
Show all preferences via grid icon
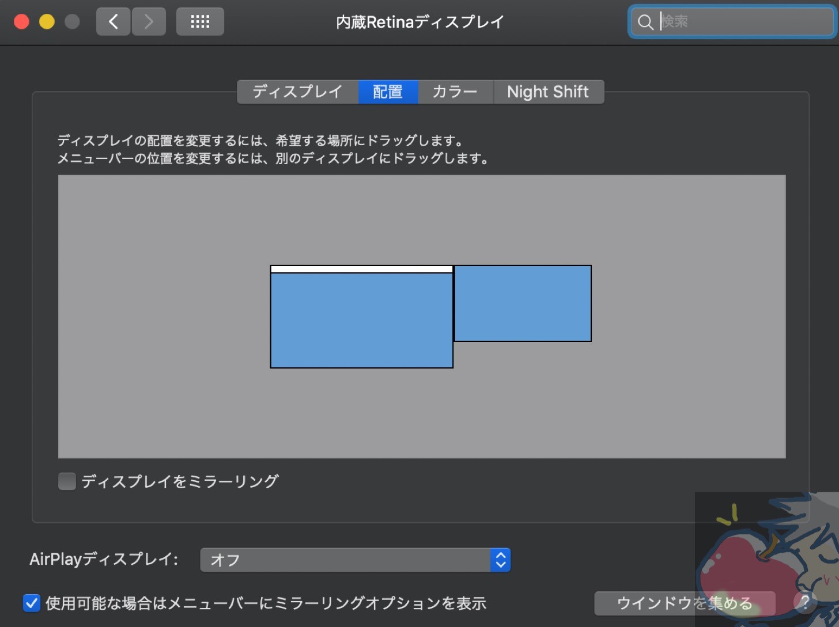(200, 22)
